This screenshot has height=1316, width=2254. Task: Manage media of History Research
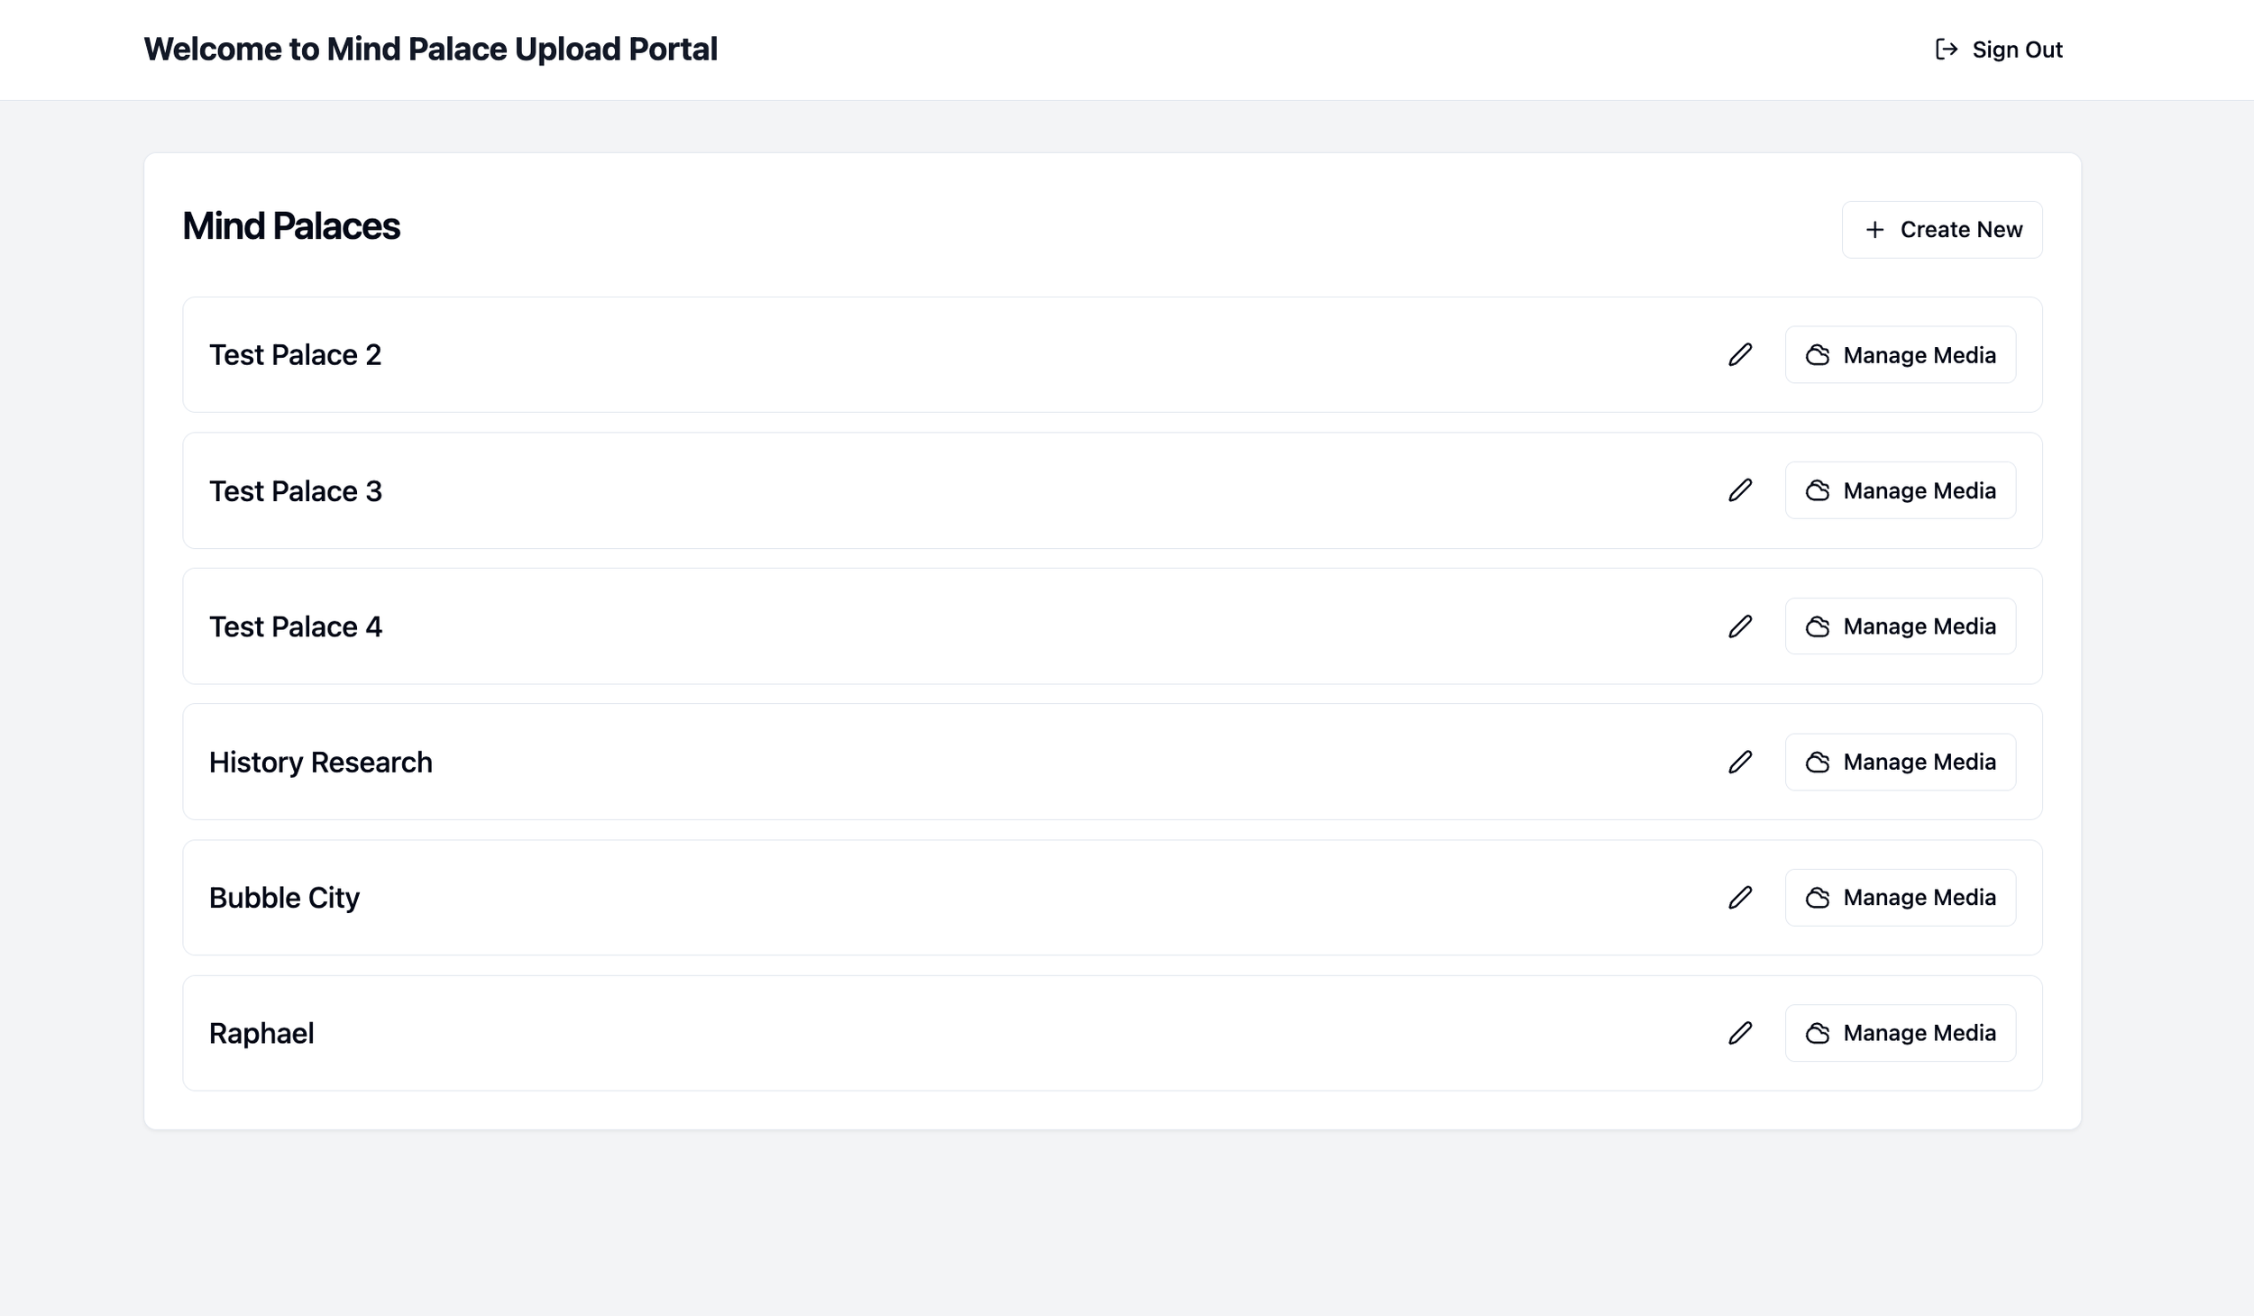[1901, 763]
